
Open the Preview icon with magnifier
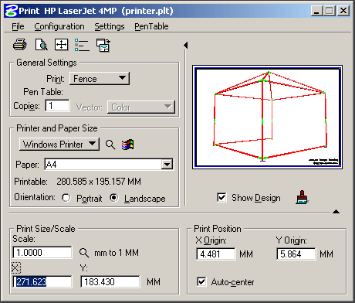(41, 45)
